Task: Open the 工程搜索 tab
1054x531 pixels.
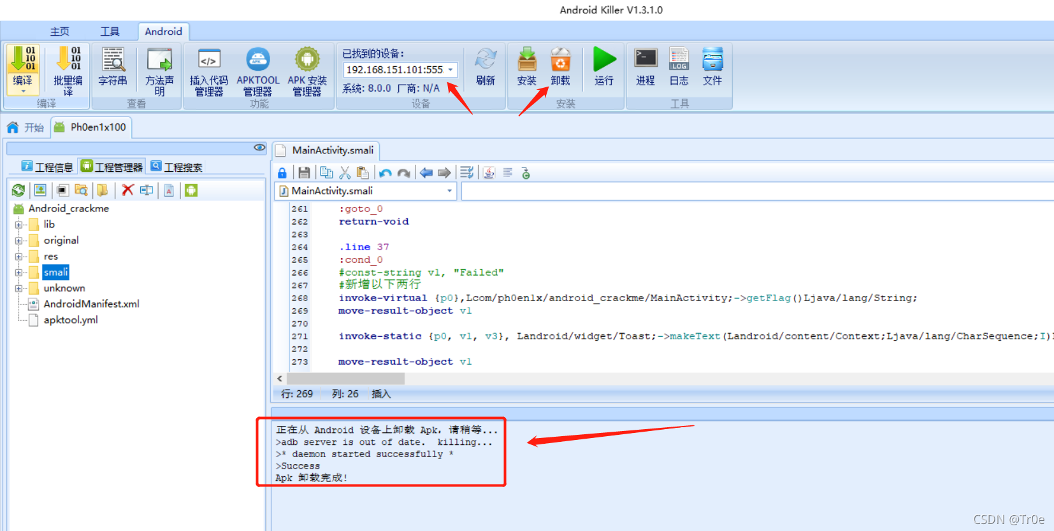Action: click(x=177, y=167)
